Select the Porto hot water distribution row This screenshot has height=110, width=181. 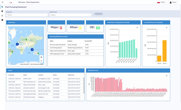pyautogui.click(x=76, y=45)
